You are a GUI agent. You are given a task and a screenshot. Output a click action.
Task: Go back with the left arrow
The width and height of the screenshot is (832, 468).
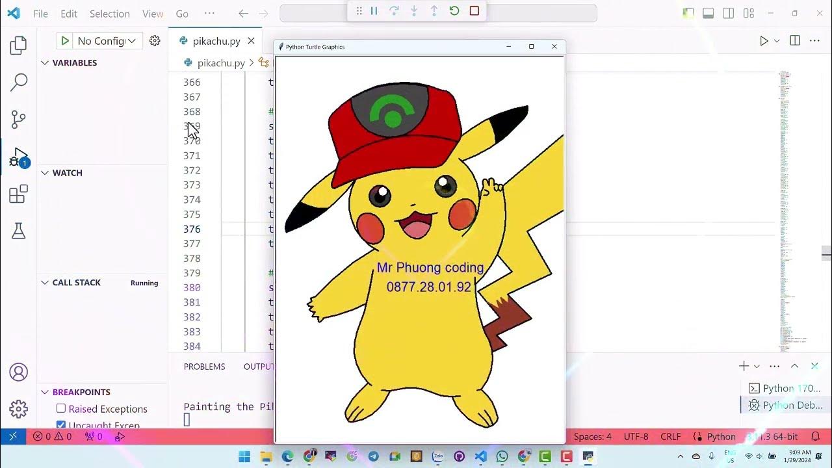pyautogui.click(x=244, y=13)
